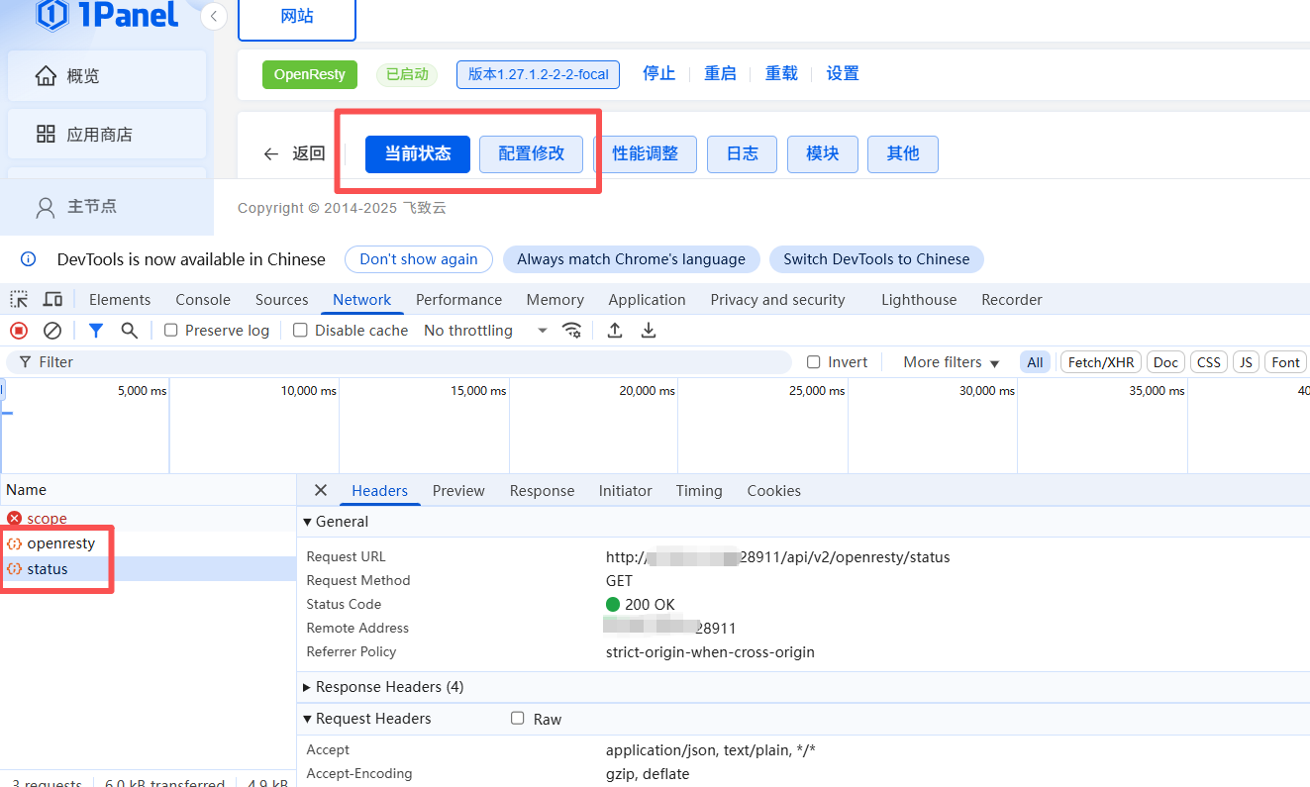Expand Response Headers (4) section
Screen dimensions: 1310x787
(x=383, y=687)
